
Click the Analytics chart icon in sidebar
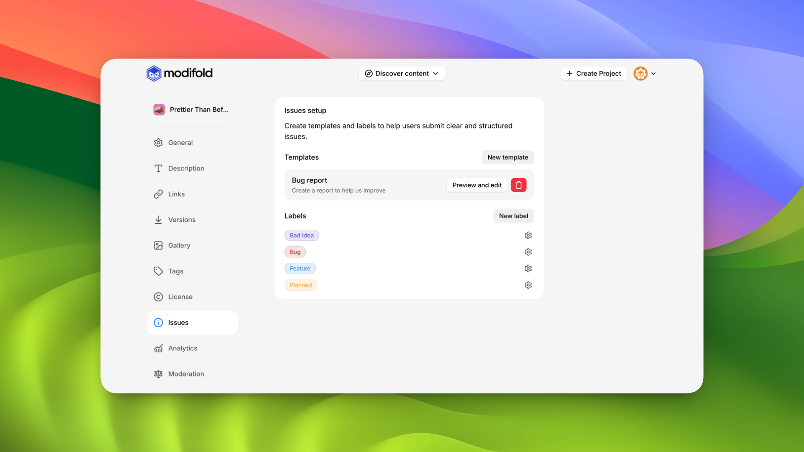tap(158, 348)
